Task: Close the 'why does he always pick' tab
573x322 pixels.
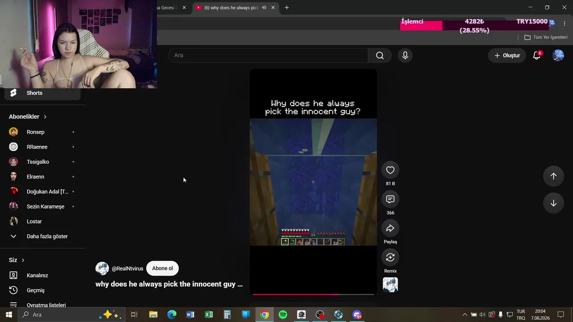Action: pyautogui.click(x=274, y=8)
